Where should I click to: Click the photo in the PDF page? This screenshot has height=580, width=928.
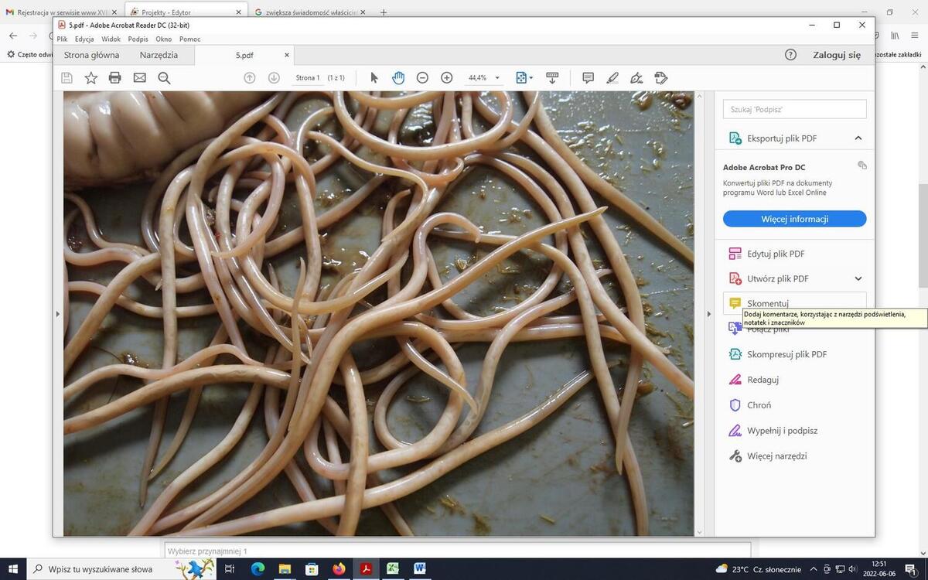378,313
